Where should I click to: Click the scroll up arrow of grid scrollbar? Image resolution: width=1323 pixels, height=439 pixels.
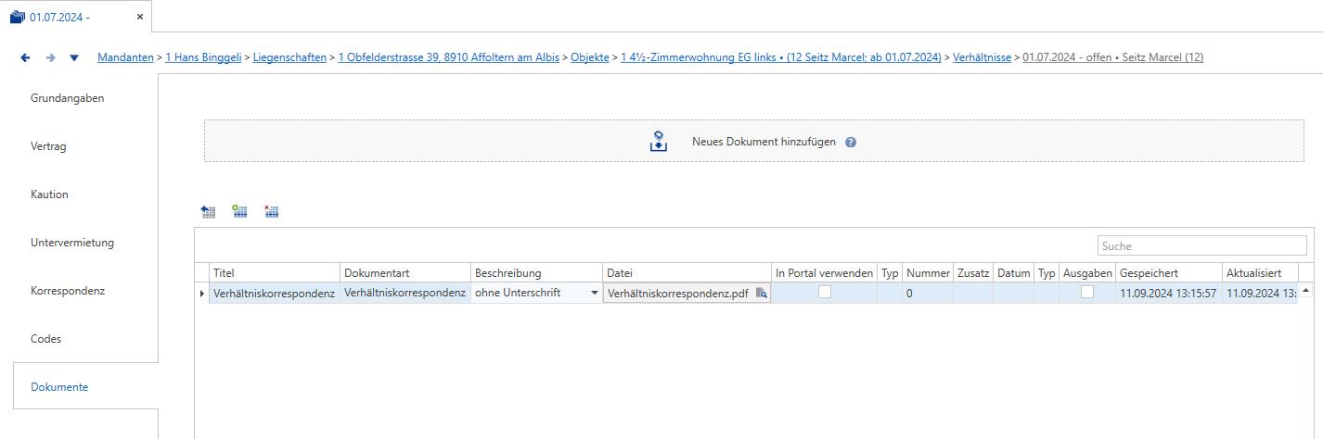click(1305, 292)
